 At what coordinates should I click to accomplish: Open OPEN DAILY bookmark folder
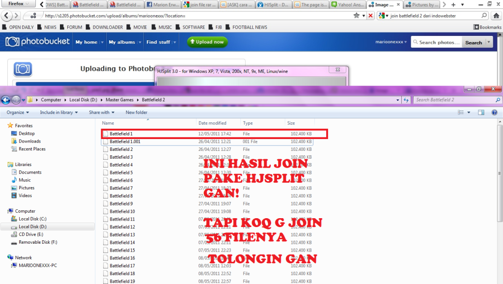18,28
